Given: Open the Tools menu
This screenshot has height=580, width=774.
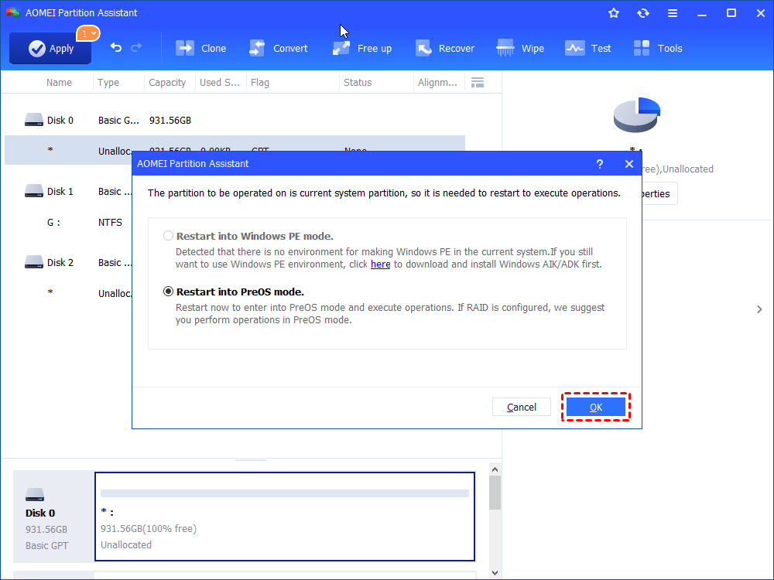Looking at the screenshot, I should [658, 48].
